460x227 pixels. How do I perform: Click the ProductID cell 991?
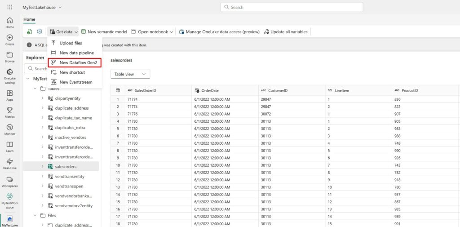(425, 224)
